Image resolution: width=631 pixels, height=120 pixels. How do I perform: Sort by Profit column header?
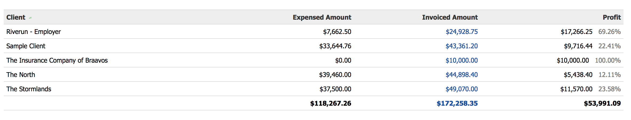tap(612, 17)
